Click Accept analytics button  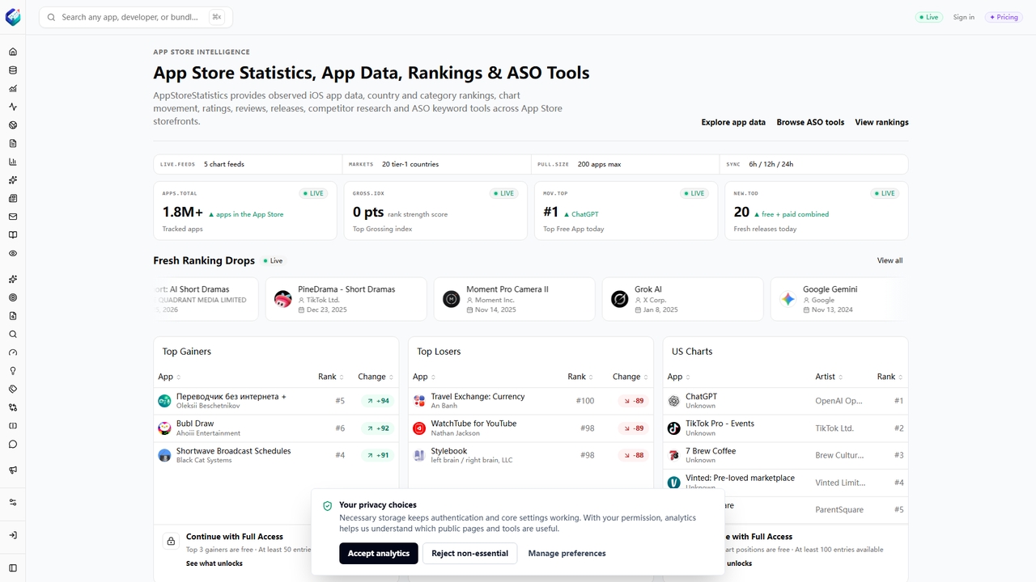[x=379, y=554]
